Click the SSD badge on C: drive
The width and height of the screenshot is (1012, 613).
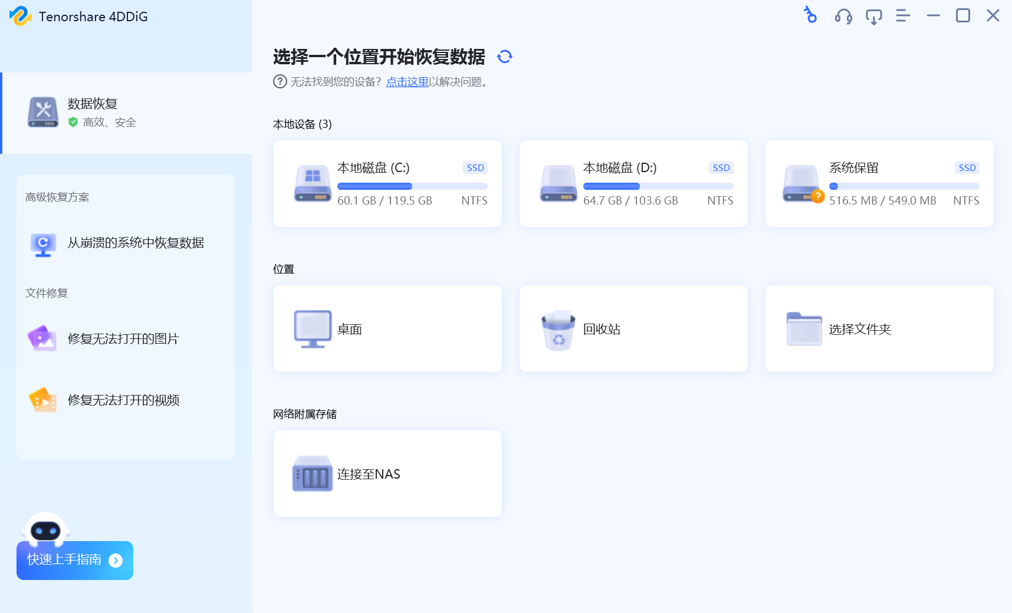click(475, 168)
